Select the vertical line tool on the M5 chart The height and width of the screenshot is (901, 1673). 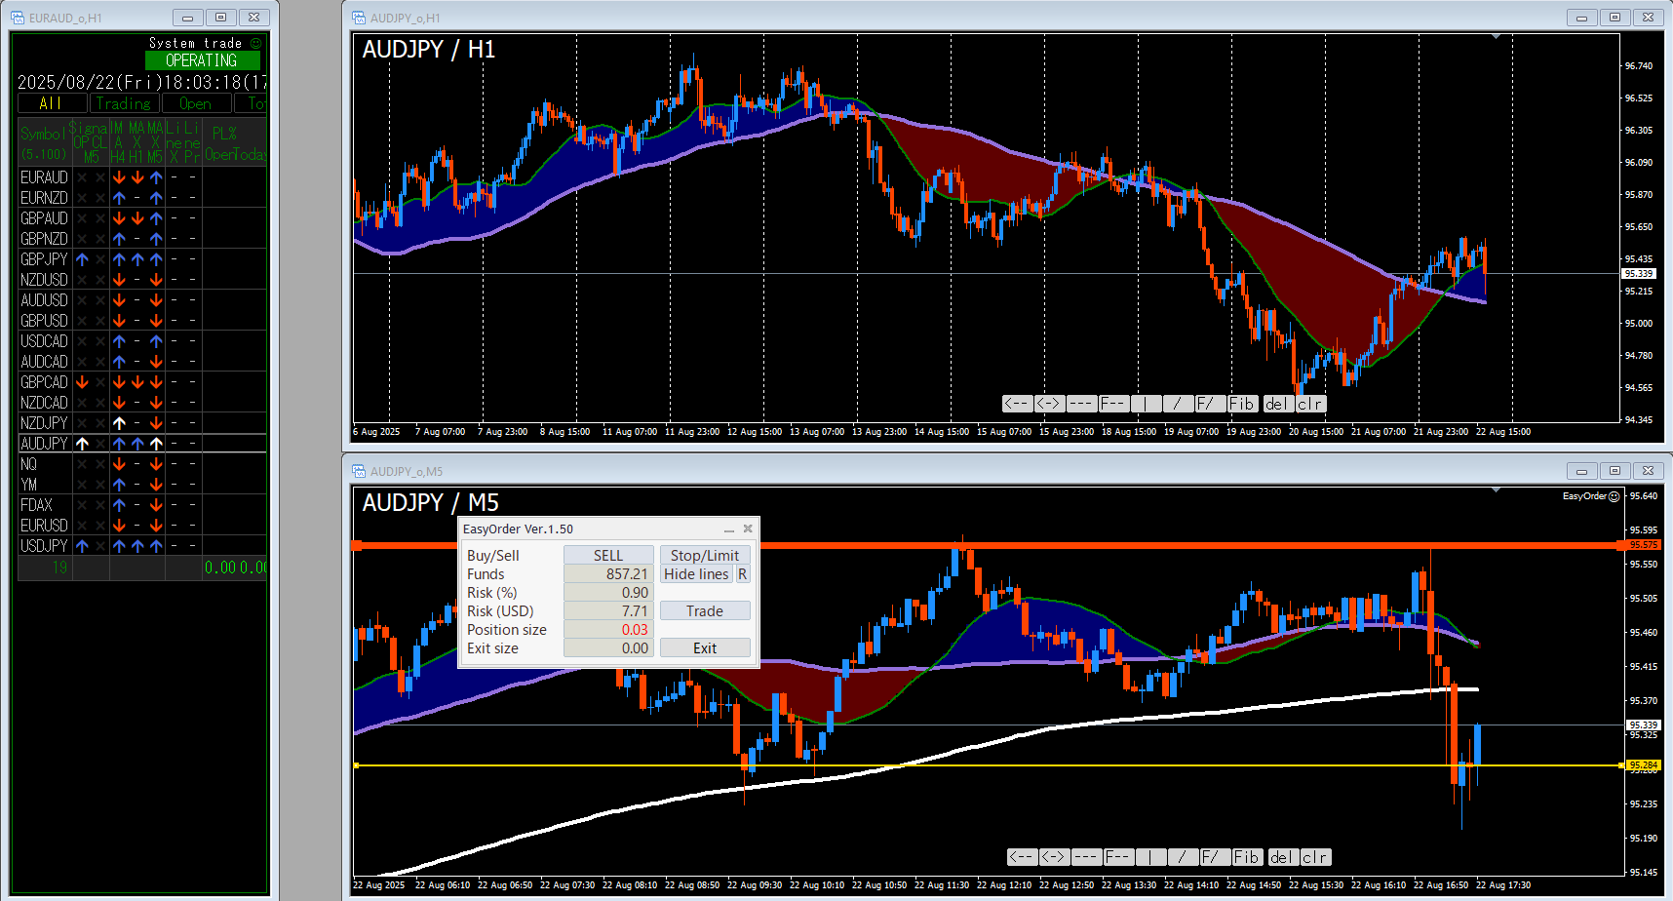1150,857
